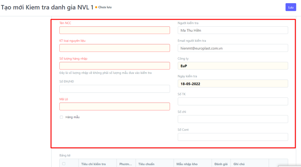301x167 pixels.
Task: Click the Số lượng hàng nhập field
Action: tap(114, 66)
